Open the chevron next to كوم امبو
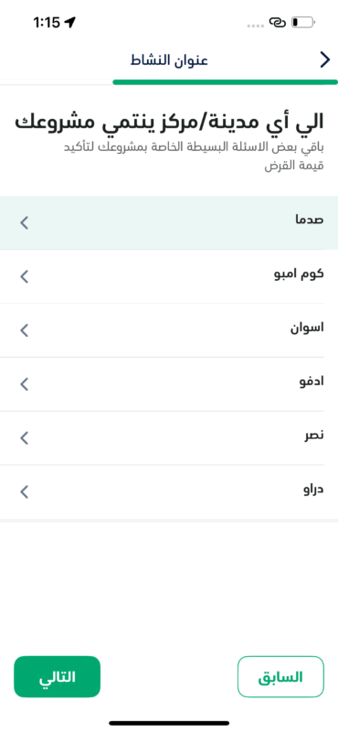The image size is (338, 732). pyautogui.click(x=25, y=276)
